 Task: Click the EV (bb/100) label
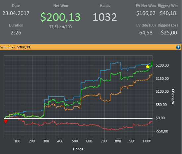pyautogui.click(x=146, y=25)
